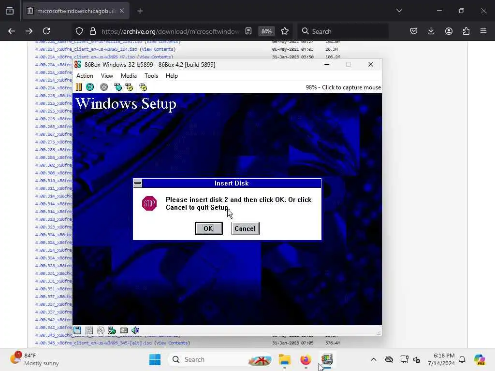The width and height of the screenshot is (495, 371).
Task: Send Ctrl+Alt+Del via toolbar icon
Action: (118, 87)
